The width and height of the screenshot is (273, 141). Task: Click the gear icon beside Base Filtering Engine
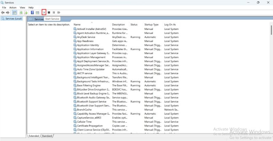tap(75, 85)
